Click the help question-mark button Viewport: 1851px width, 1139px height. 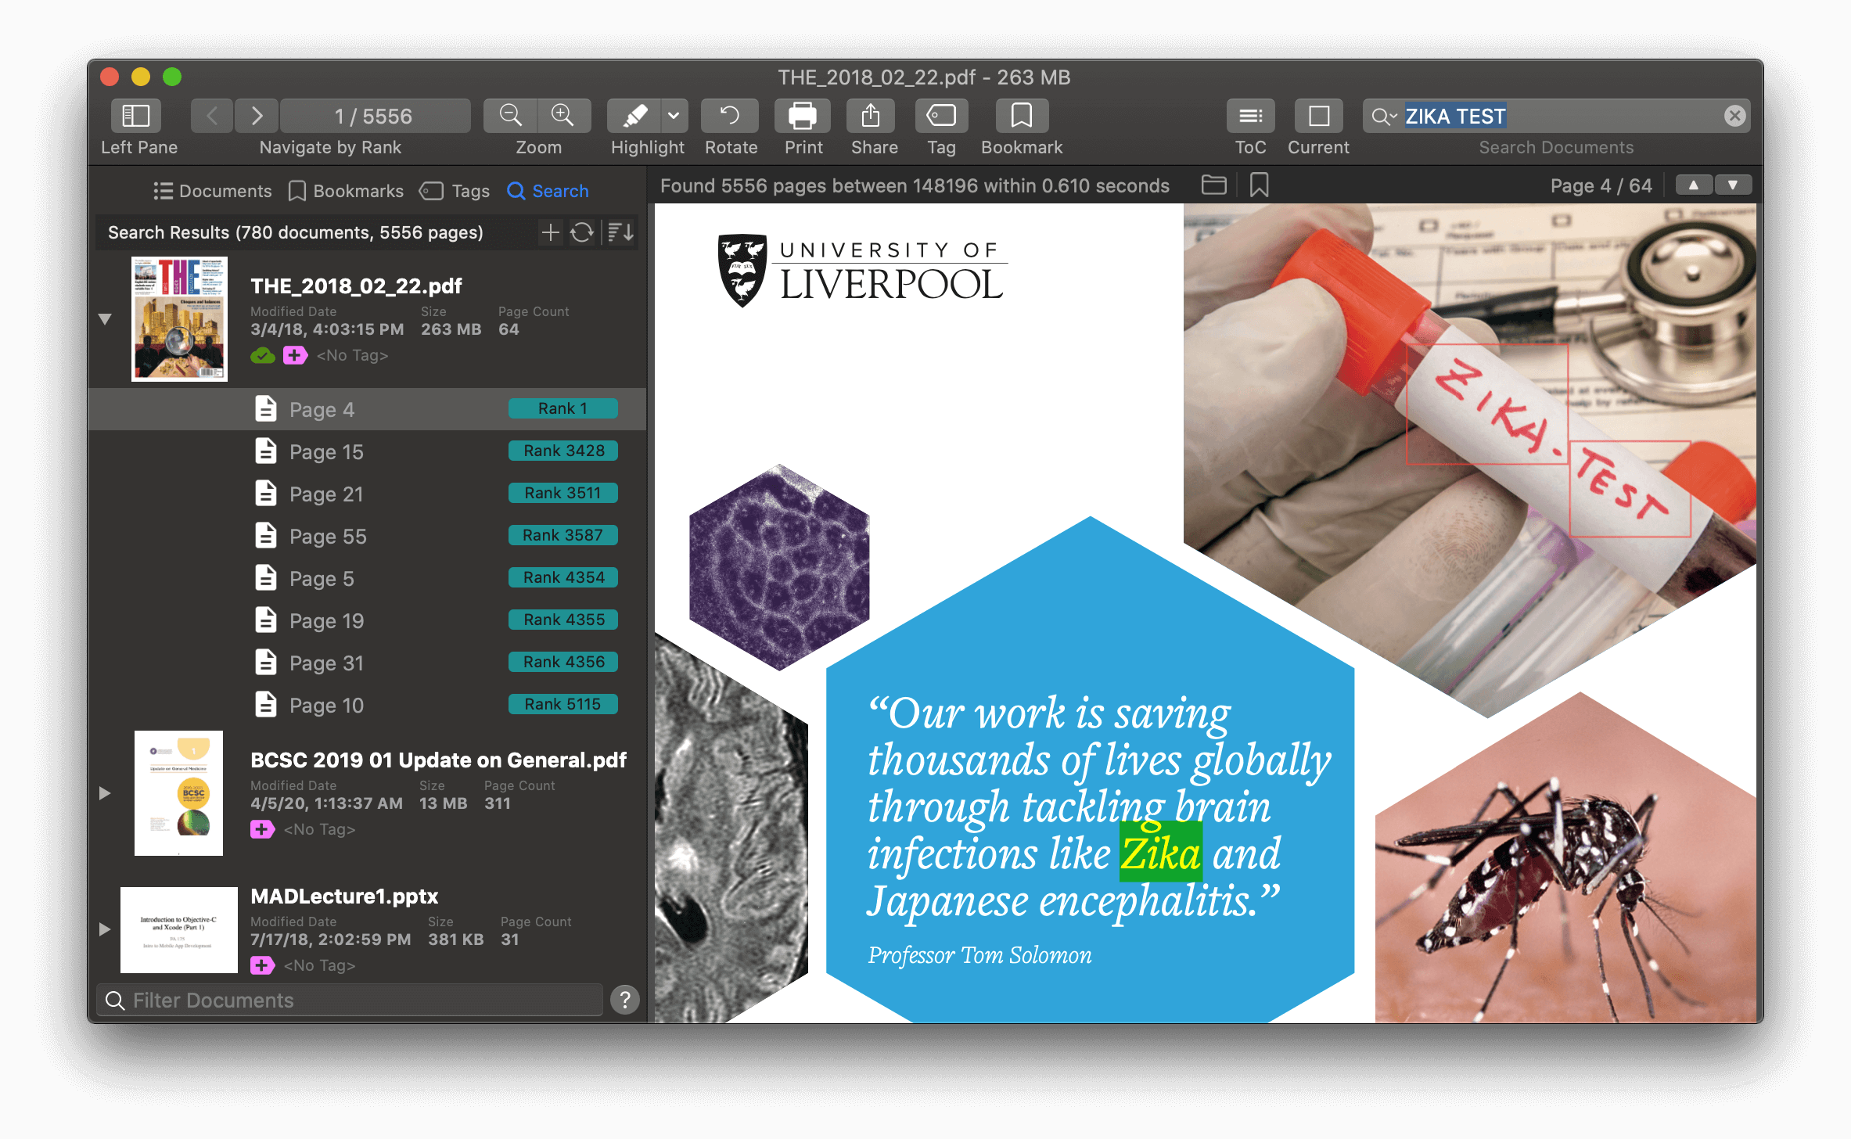point(624,1000)
